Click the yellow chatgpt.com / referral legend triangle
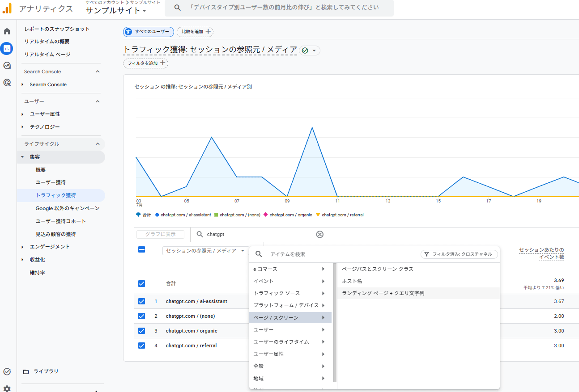This screenshot has height=392, width=579. coord(318,215)
